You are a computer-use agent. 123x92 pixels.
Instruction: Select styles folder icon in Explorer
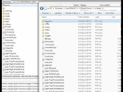(43, 33)
